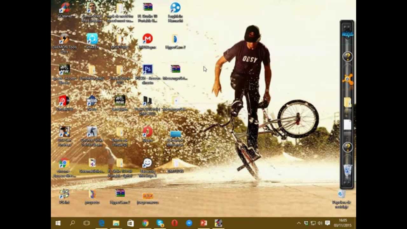
Task: Click the Nexus logo atop the dock
Action: [347, 34]
